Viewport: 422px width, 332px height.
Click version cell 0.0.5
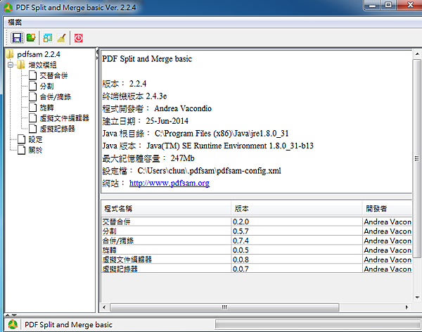coord(297,250)
